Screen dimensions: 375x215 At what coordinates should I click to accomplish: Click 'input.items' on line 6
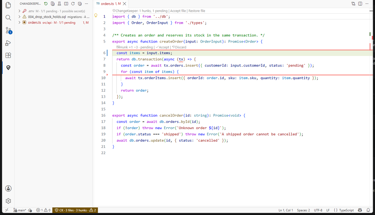(158, 53)
